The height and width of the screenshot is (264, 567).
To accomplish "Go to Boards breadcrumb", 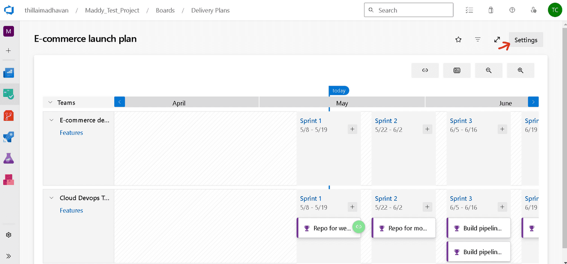I will tap(165, 10).
